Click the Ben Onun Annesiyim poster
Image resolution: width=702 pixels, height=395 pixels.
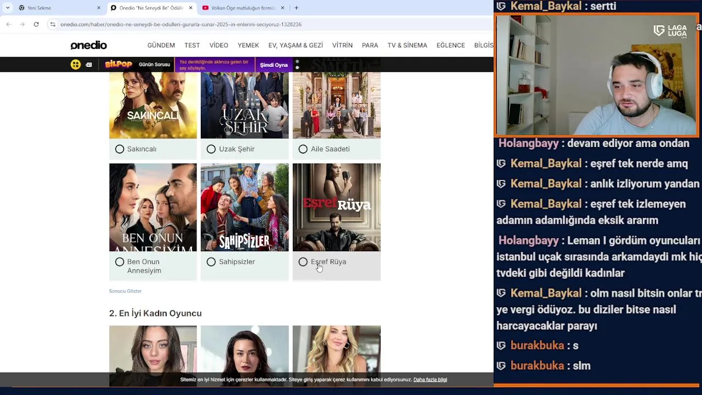pyautogui.click(x=153, y=207)
